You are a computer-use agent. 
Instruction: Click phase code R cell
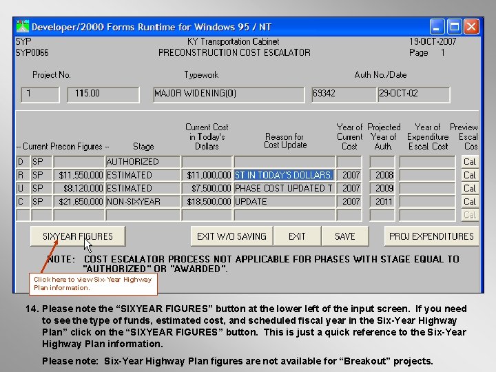pos(23,175)
